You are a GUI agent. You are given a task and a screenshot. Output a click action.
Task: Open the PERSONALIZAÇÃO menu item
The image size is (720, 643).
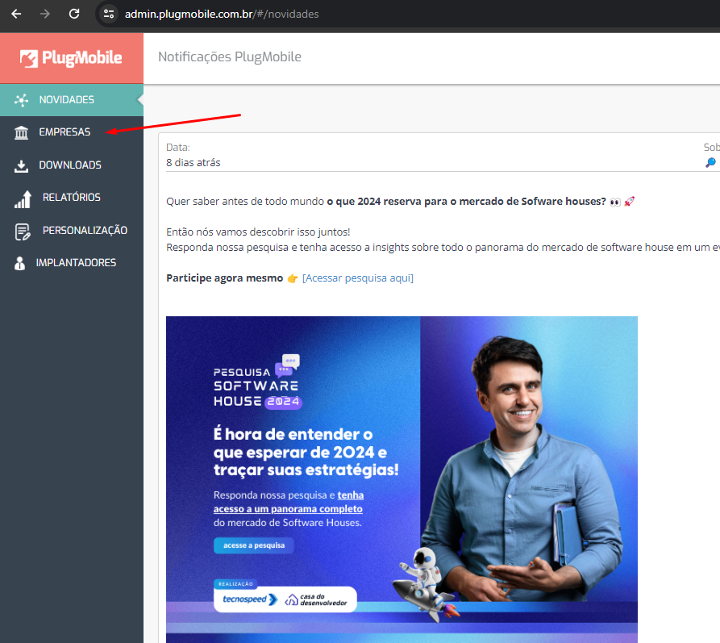[72, 230]
